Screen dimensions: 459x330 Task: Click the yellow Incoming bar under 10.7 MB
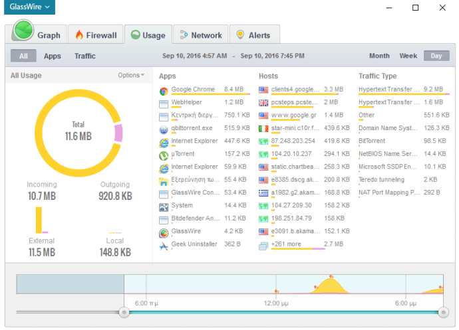click(39, 220)
